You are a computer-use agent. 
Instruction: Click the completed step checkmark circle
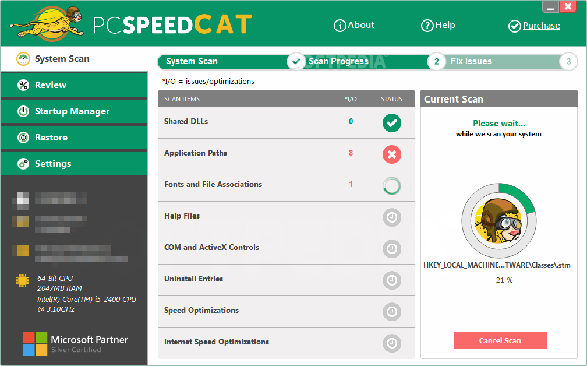(x=296, y=61)
